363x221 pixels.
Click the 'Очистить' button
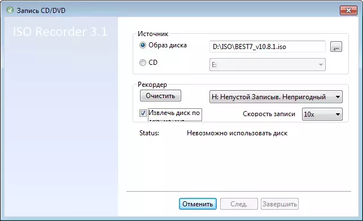coord(160,96)
